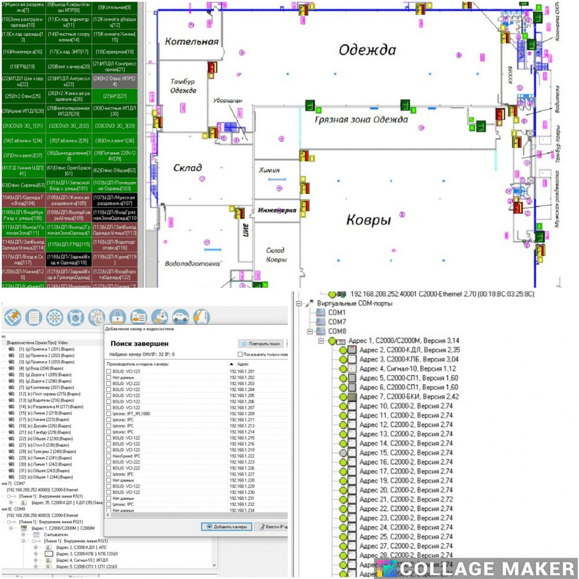Click gray status indicator of Адрес 15
This screenshot has width=579, height=579.
pos(342,453)
